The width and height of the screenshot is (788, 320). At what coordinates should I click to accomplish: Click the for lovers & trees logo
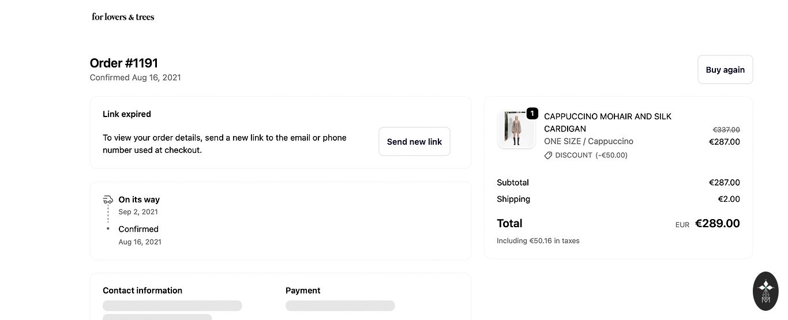(123, 17)
